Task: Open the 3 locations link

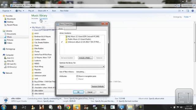Action: pos(43,18)
